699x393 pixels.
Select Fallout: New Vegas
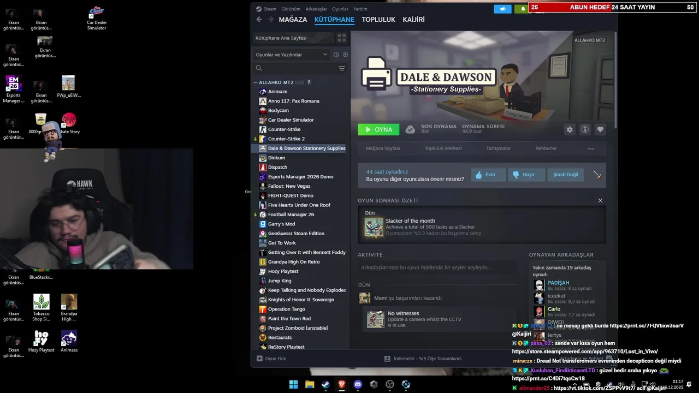[289, 186]
